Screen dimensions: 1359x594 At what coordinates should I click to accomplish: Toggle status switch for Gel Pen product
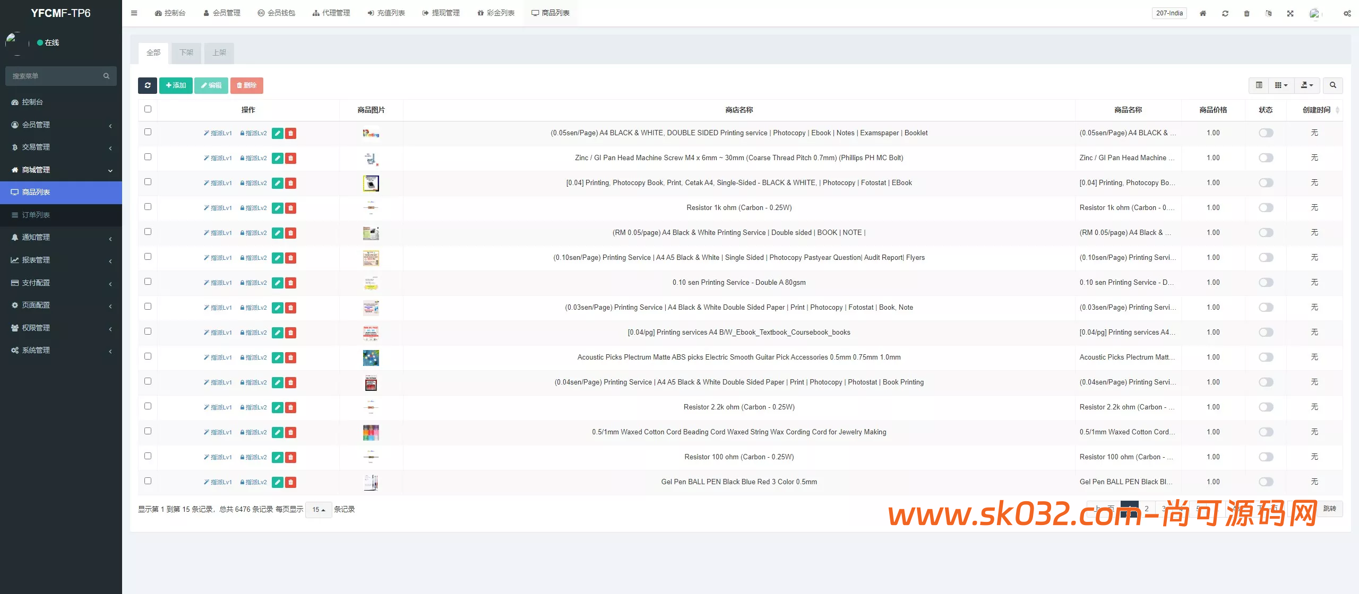coord(1266,482)
